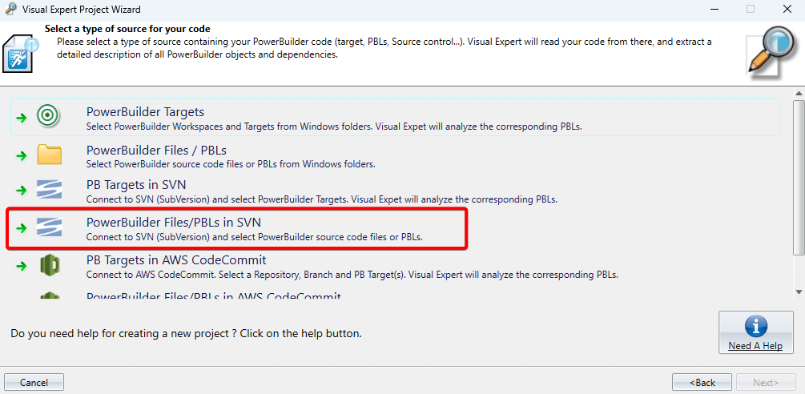Select the PB Targets in SVN option
The width and height of the screenshot is (805, 394).
(136, 186)
